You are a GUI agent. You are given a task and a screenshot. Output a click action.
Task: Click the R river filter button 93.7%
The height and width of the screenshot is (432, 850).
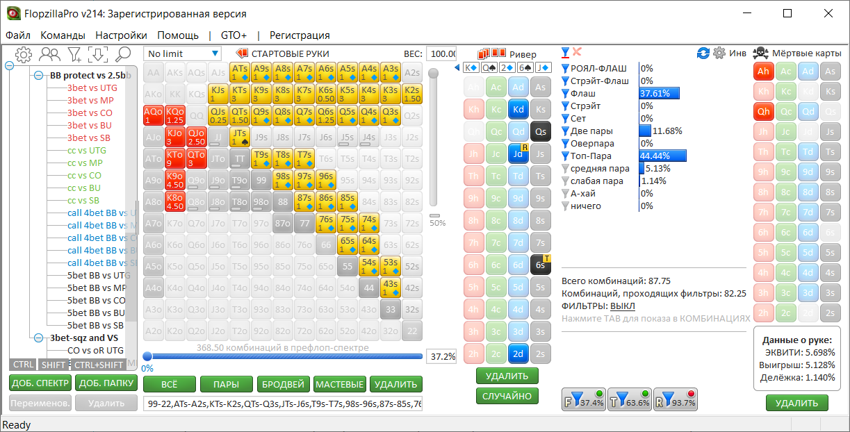pos(675,400)
